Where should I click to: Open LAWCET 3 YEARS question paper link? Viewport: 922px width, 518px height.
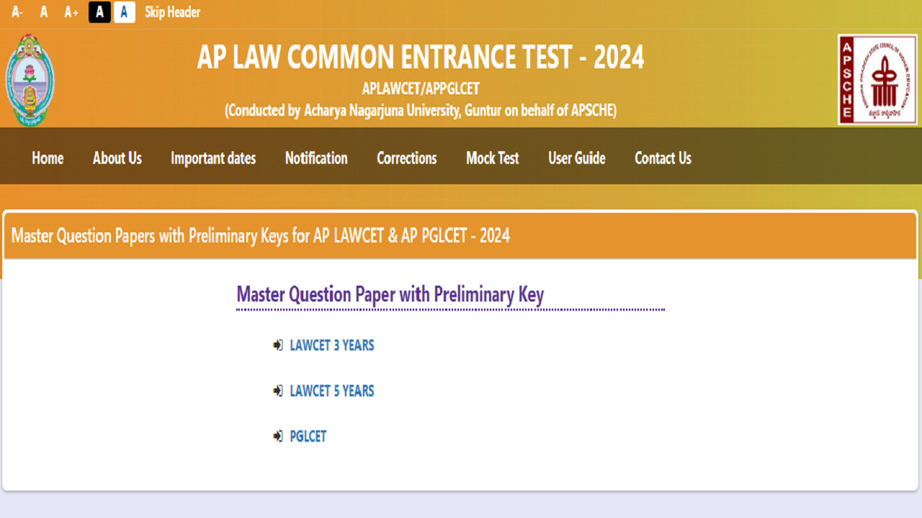[x=332, y=345]
